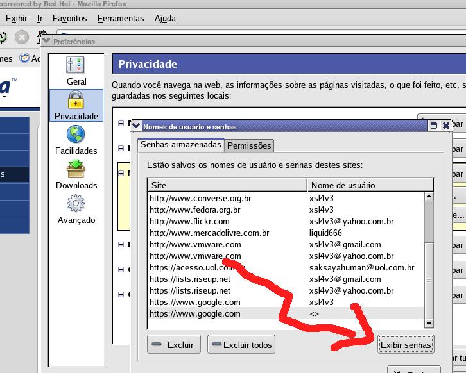Screen dimensions: 466x373
Task: Click the liquid666 username cell
Action: pos(325,233)
